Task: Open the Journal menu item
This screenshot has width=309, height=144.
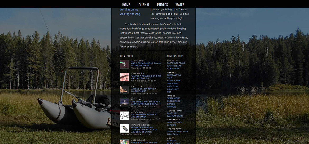Action: tap(143, 5)
